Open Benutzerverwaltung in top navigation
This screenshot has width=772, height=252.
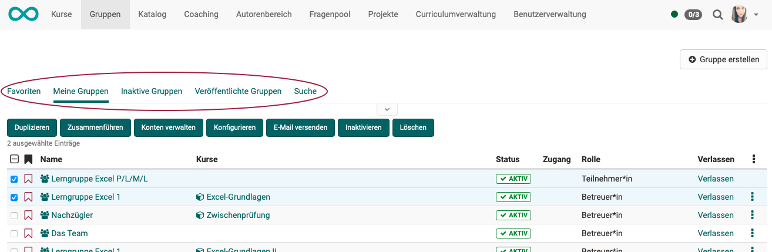coord(549,14)
